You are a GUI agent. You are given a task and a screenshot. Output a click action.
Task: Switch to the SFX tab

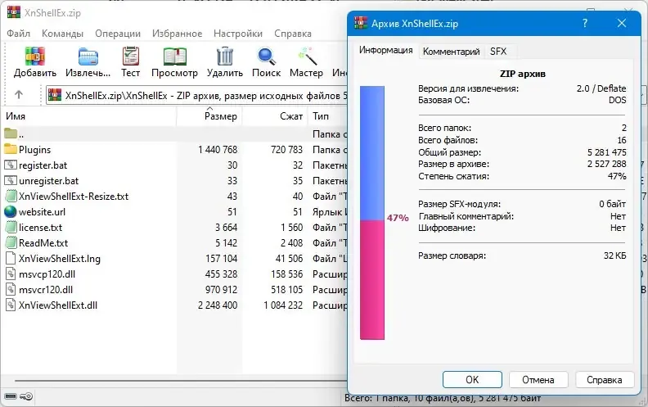(x=498, y=52)
